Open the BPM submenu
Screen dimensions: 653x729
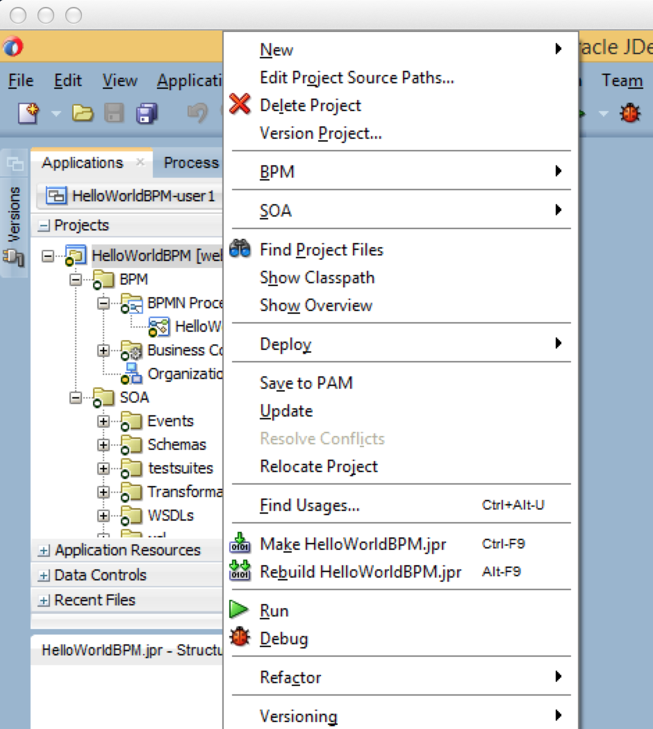[x=402, y=171]
